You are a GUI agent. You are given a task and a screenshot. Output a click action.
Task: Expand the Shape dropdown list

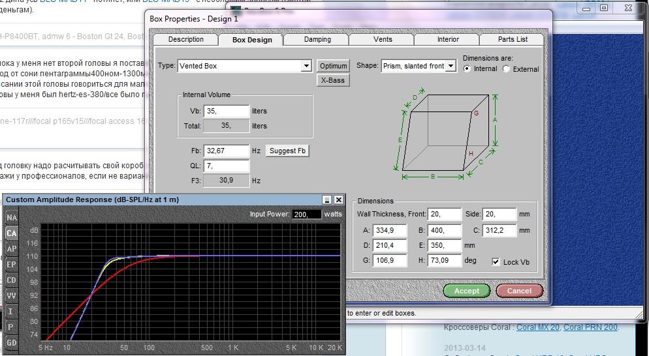(450, 67)
